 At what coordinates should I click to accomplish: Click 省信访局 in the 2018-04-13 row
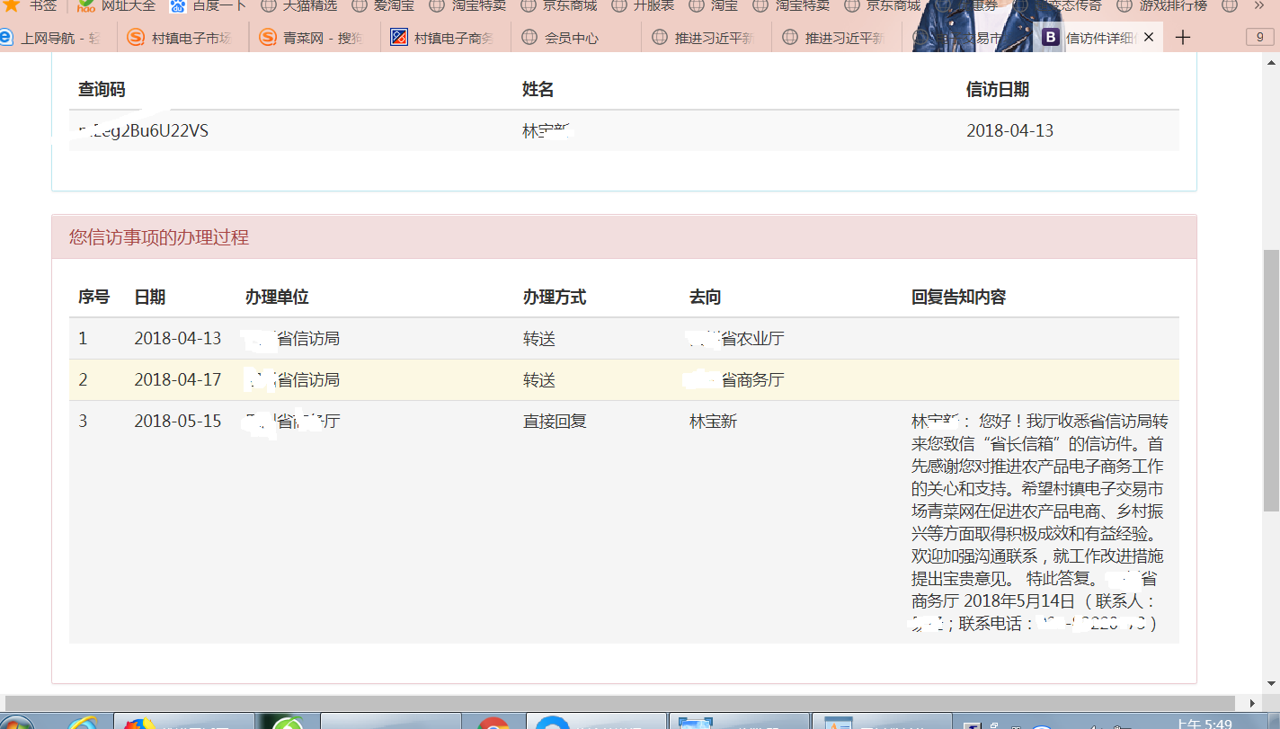click(x=307, y=339)
